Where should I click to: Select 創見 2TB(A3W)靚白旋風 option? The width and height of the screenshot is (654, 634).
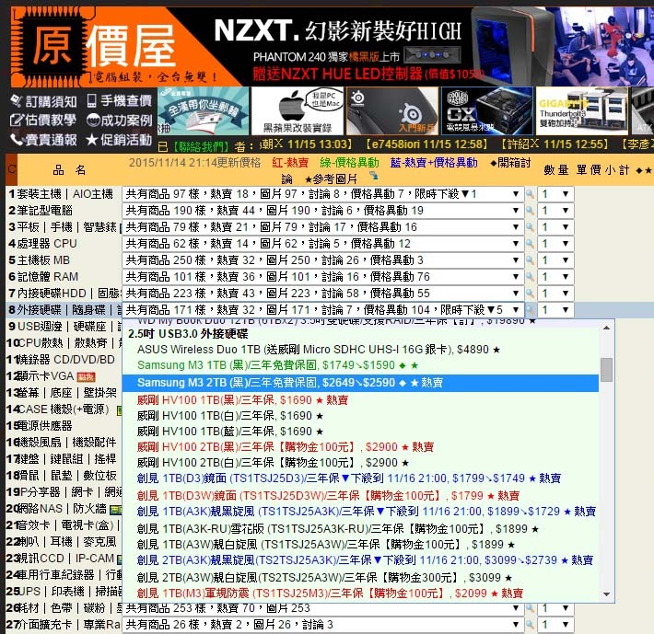[x=360, y=577]
